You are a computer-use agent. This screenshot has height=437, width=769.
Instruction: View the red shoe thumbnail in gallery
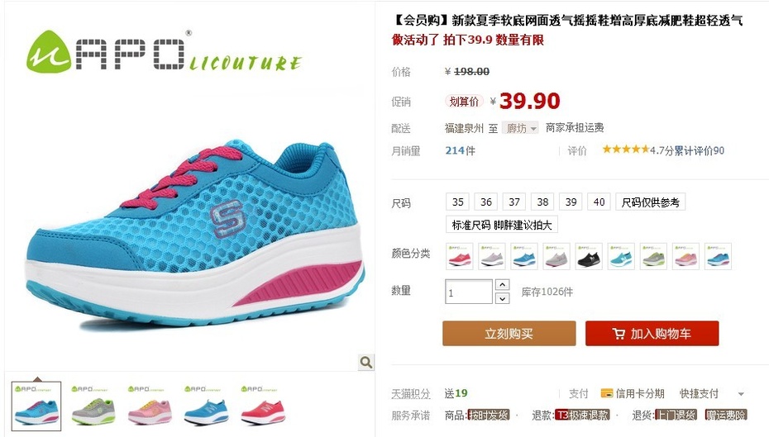(263, 406)
